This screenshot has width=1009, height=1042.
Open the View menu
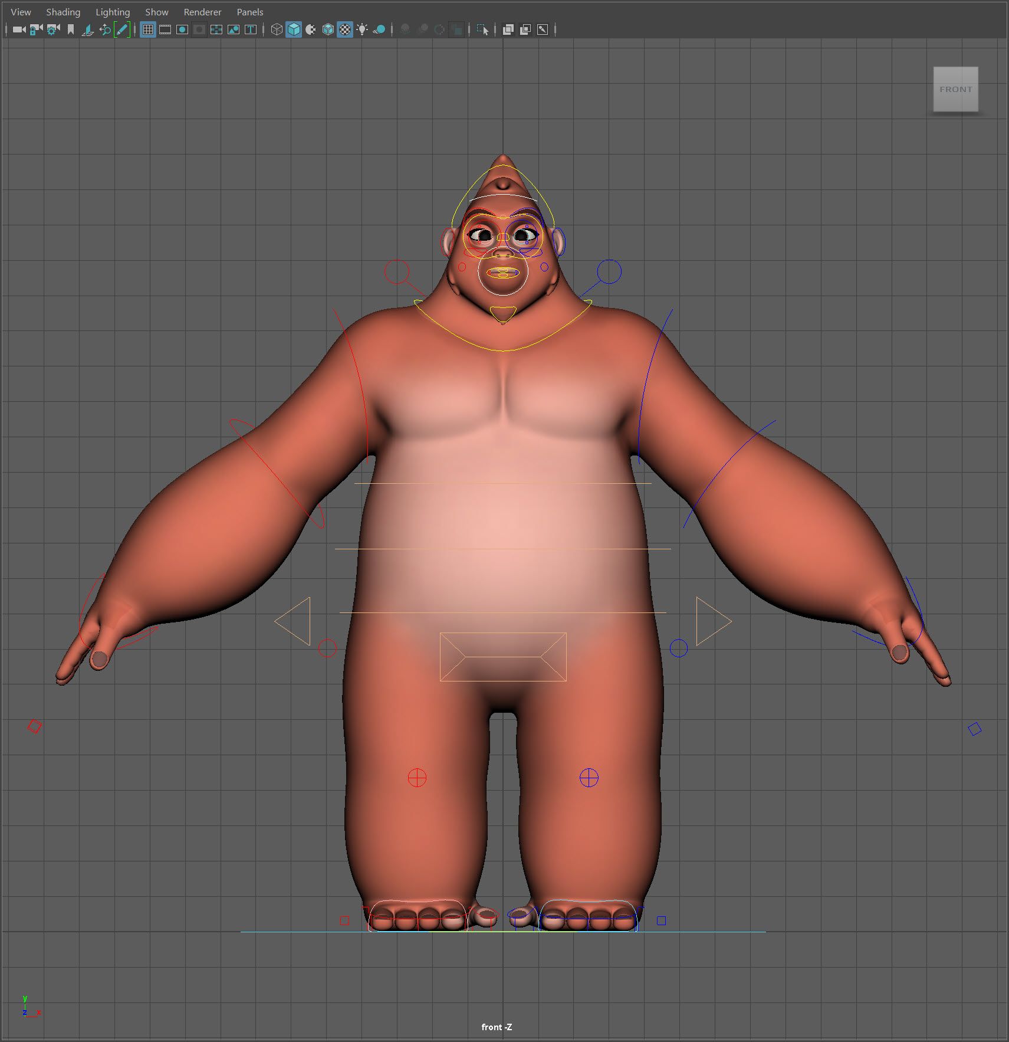click(x=21, y=12)
